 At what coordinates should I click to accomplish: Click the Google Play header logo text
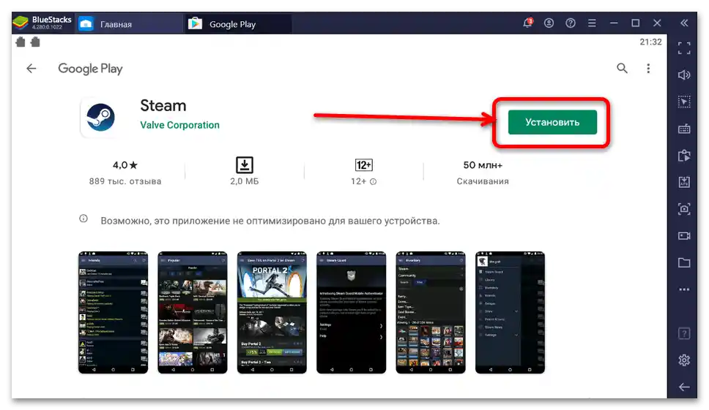pyautogui.click(x=90, y=69)
